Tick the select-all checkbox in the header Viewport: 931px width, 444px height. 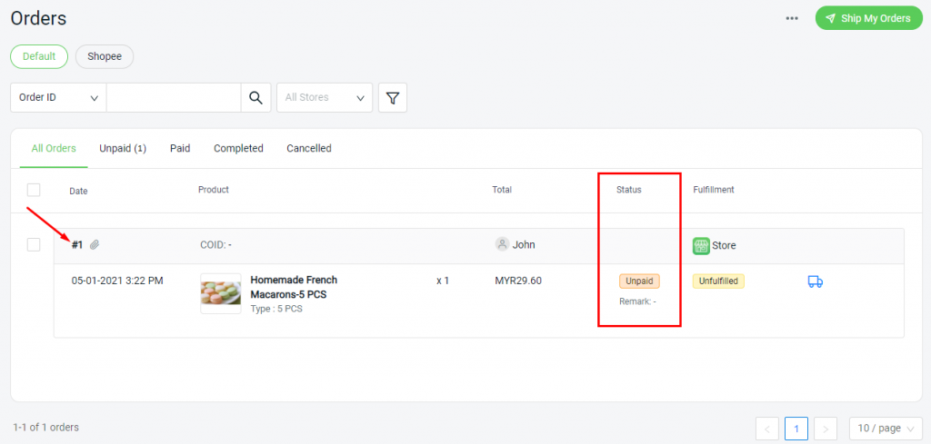34,190
